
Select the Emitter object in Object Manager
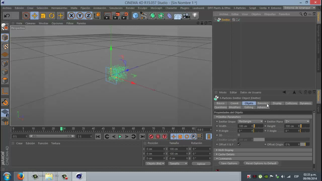[x=226, y=20]
